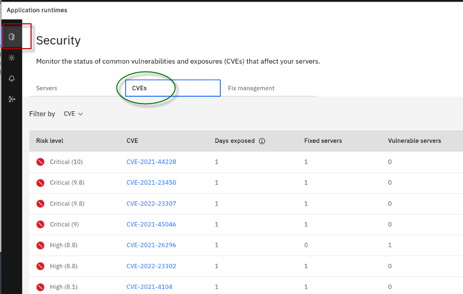463x294 pixels.
Task: Open the CVE-2021-23450 link
Action: (x=151, y=183)
